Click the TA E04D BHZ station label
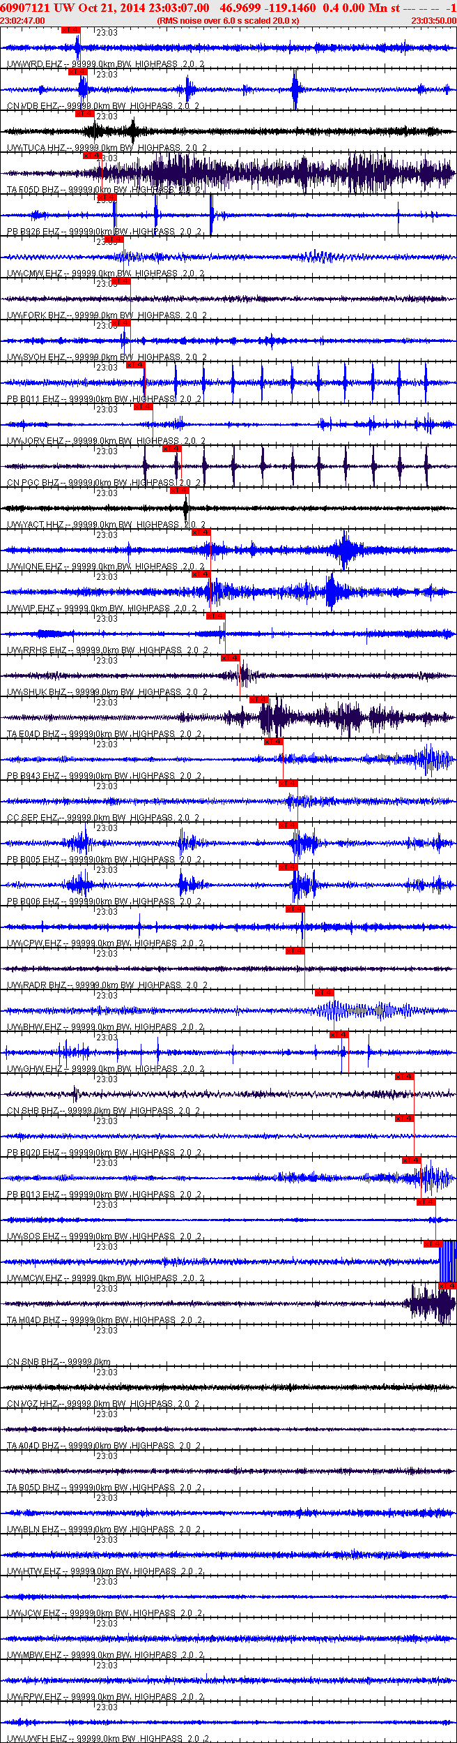 (x=104, y=734)
